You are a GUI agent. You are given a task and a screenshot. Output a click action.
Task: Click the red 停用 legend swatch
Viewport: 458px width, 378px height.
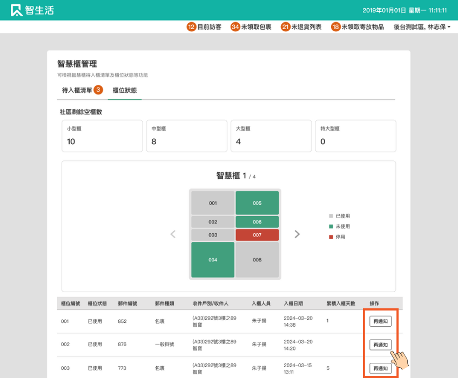[331, 237]
